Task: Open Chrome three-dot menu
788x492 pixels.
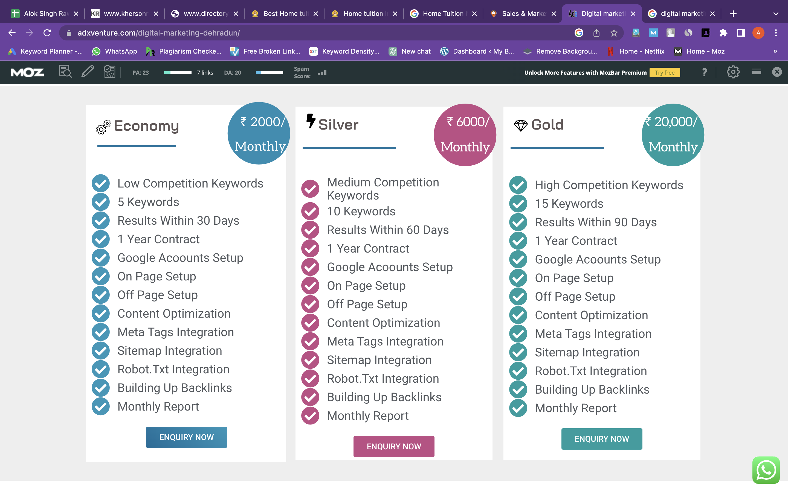Action: (x=776, y=33)
